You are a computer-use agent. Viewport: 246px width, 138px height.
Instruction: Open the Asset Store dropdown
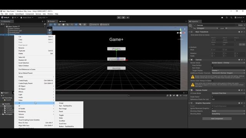click(27, 18)
